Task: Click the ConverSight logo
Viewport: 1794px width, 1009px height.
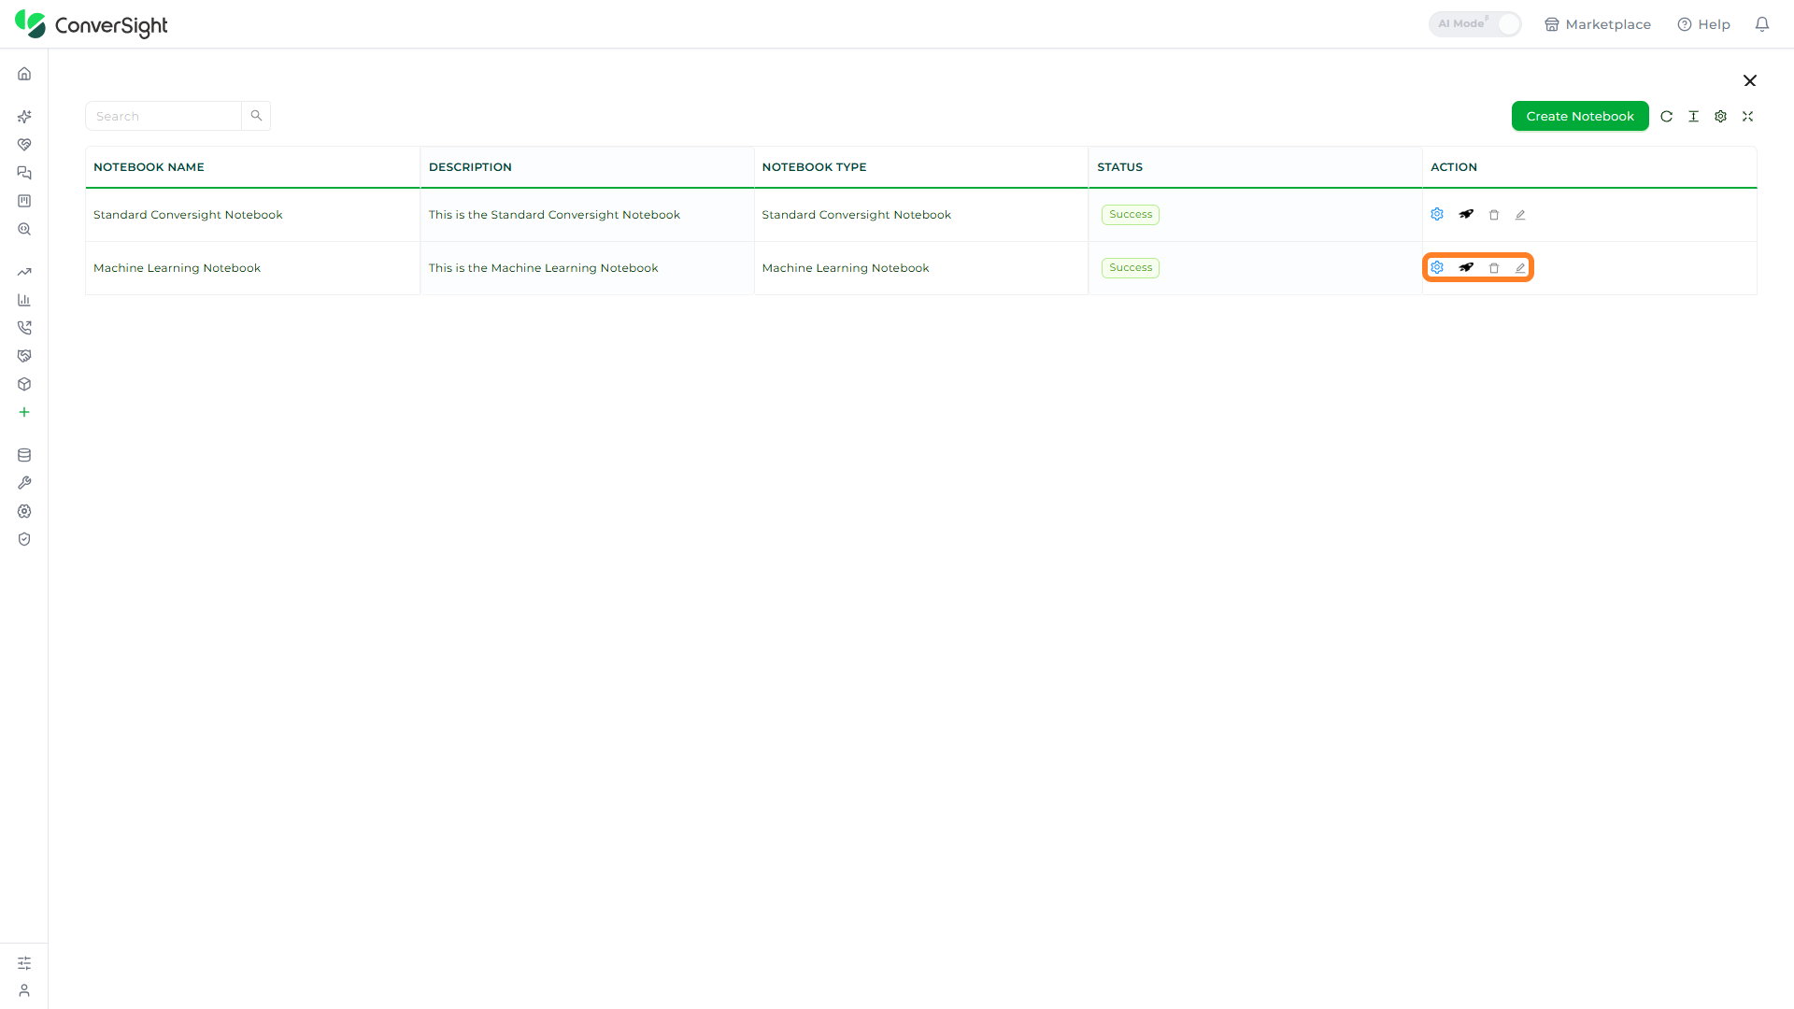Action: tap(91, 24)
